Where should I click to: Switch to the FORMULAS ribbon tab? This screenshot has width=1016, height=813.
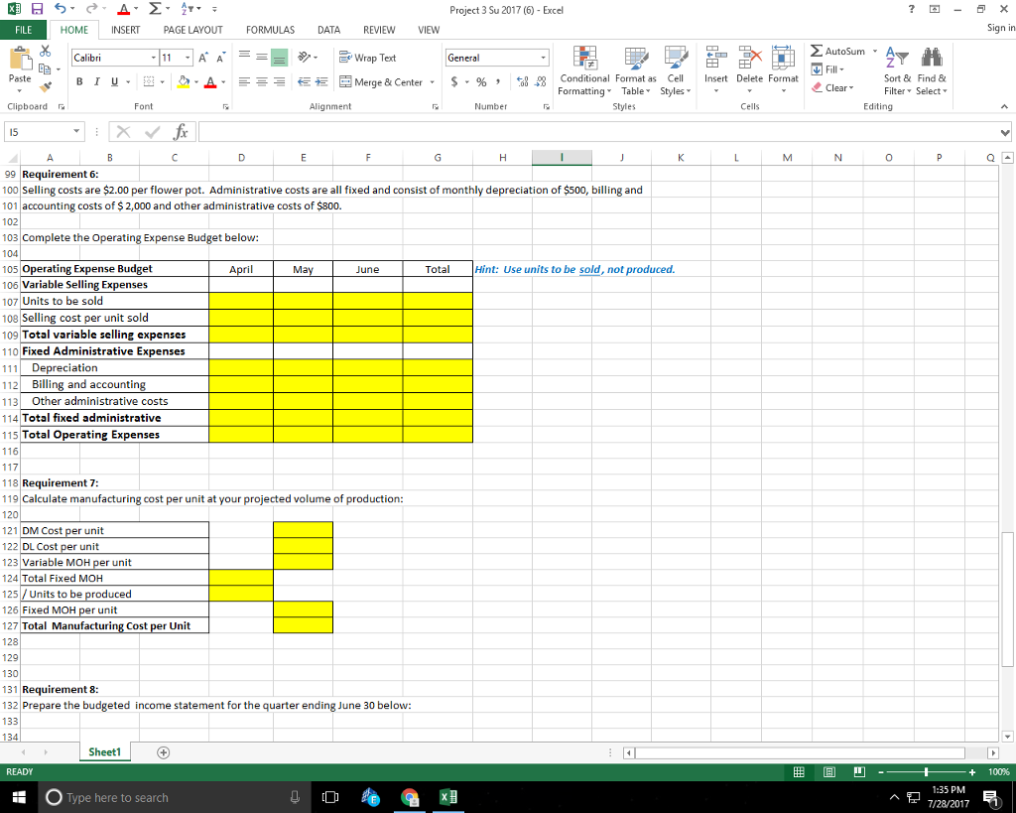[x=269, y=30]
